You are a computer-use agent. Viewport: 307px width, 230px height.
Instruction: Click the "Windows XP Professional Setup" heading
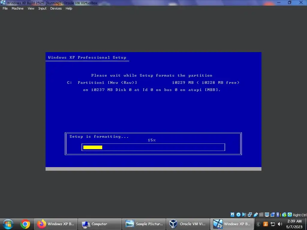(87, 57)
